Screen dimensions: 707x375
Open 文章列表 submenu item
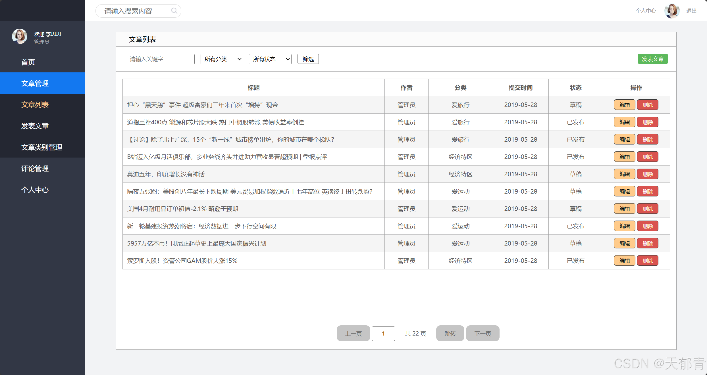(43, 104)
